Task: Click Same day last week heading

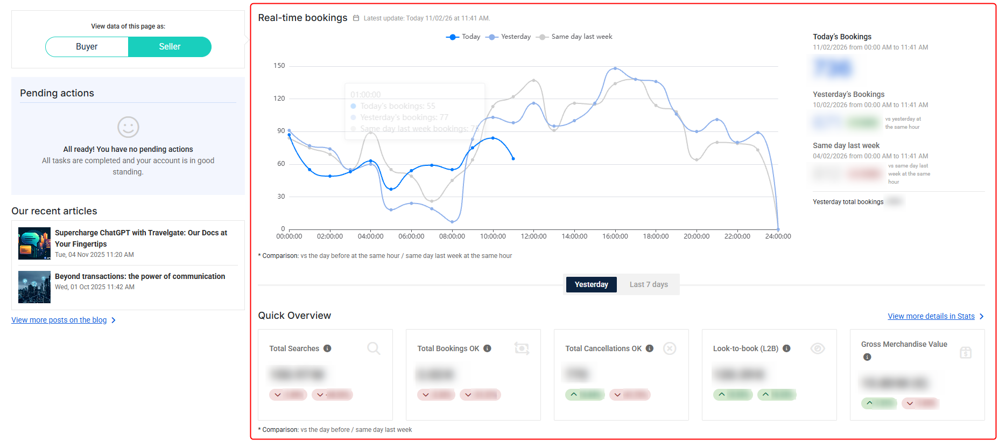Action: click(x=846, y=145)
